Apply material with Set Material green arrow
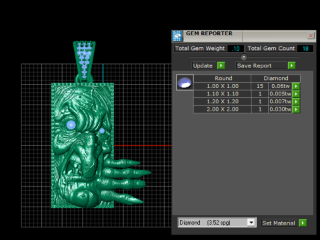The image size is (320, 240). point(303,223)
